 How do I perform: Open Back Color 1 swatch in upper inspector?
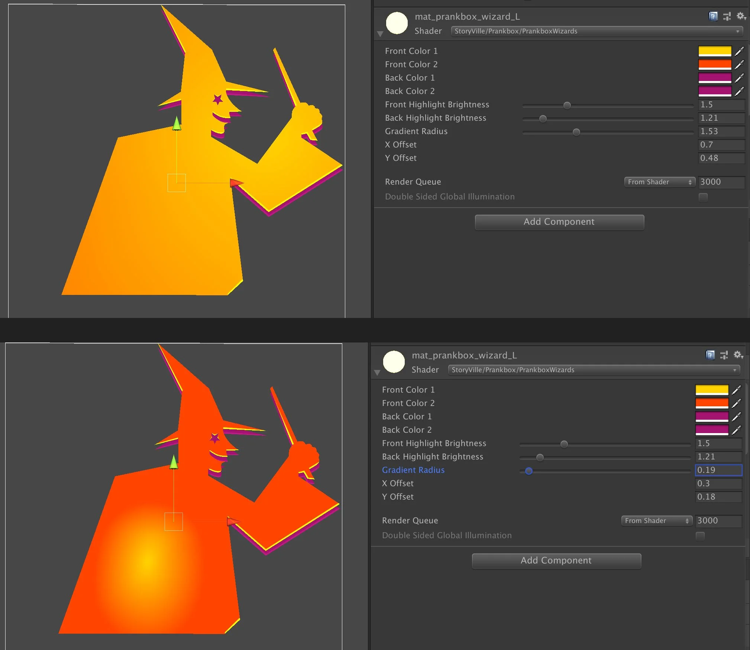715,78
